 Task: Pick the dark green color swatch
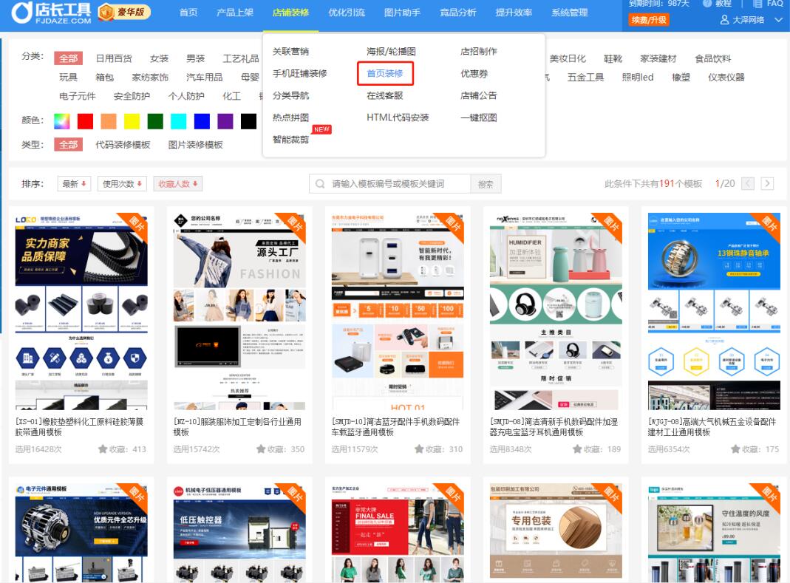tap(155, 121)
